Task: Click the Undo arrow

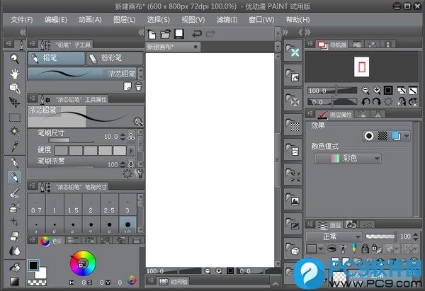Action: pyautogui.click(x=197, y=34)
